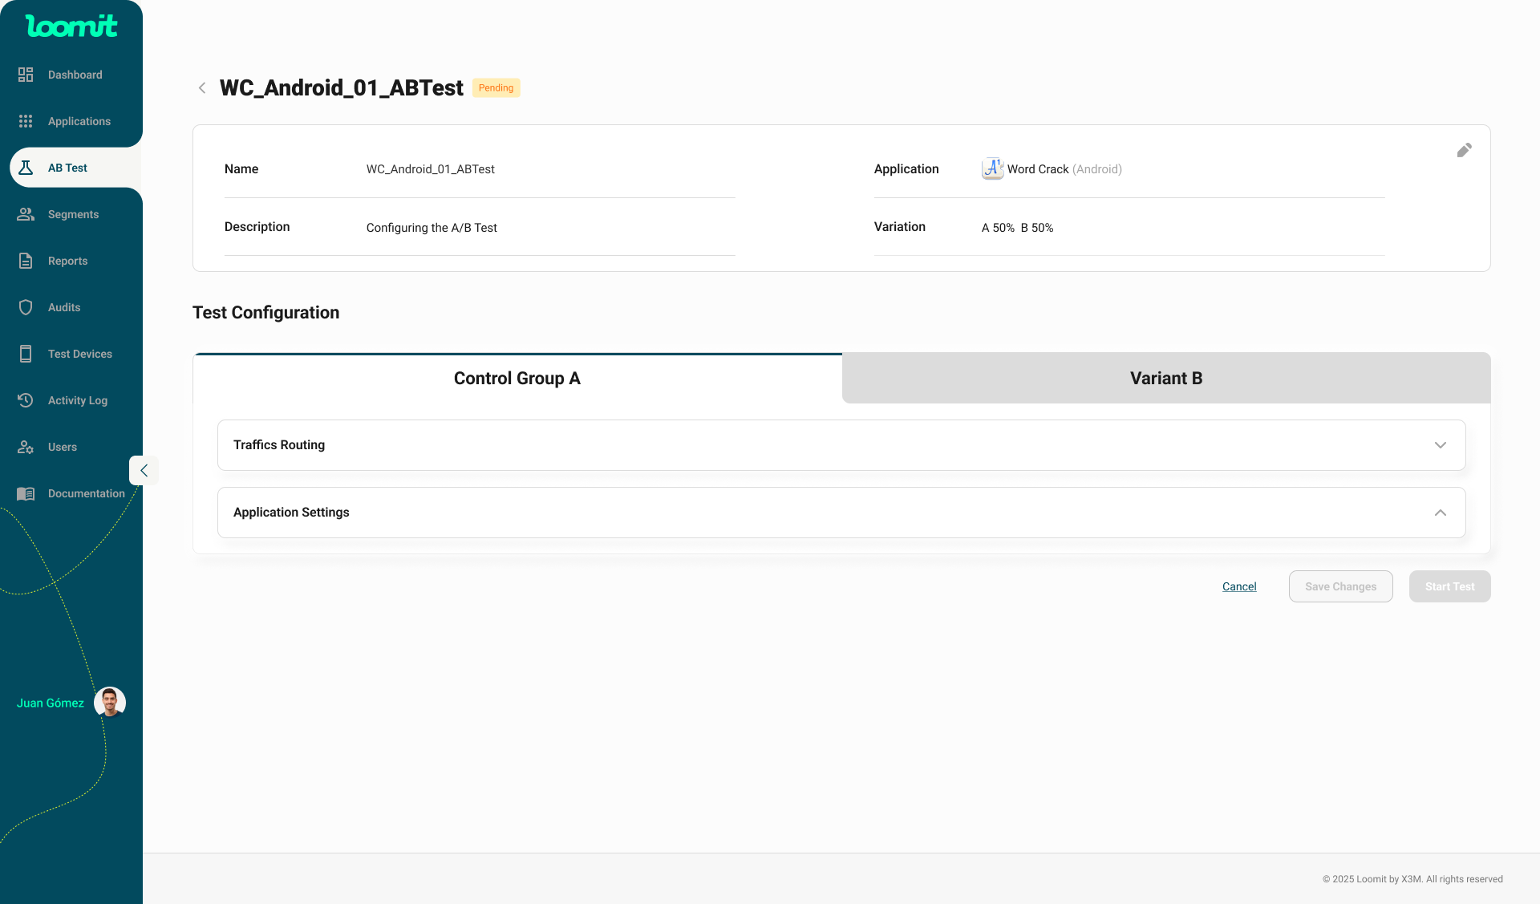Select the AB Test flask icon

click(26, 168)
